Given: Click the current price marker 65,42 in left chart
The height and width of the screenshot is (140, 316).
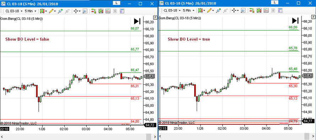Looking at the screenshot, I should [150, 76].
